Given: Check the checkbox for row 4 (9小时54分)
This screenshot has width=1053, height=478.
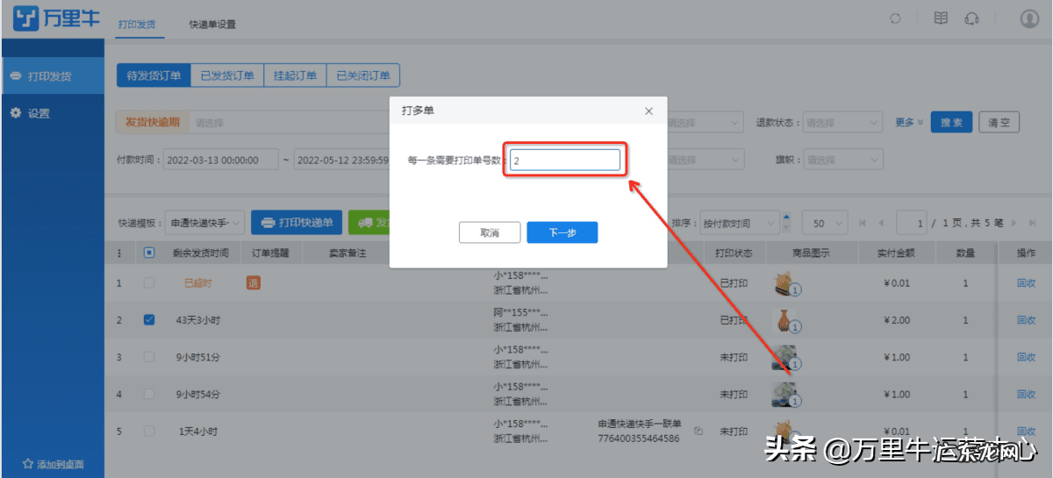Looking at the screenshot, I should (x=149, y=395).
